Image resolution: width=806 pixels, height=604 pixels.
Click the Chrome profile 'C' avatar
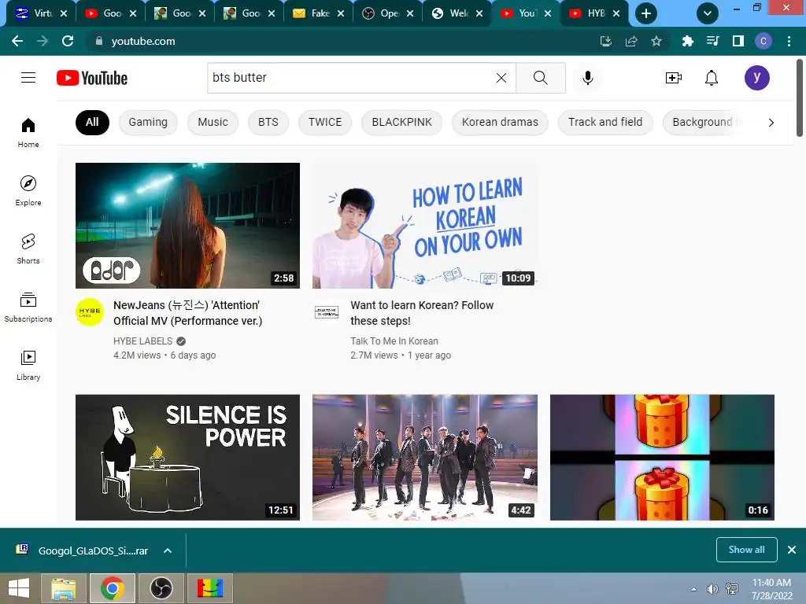point(763,41)
